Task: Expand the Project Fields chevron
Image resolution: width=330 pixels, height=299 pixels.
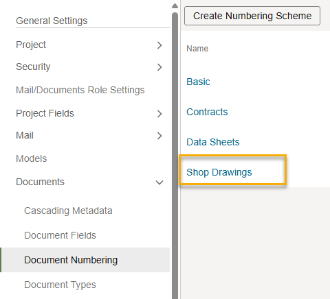Action: pyautogui.click(x=159, y=114)
